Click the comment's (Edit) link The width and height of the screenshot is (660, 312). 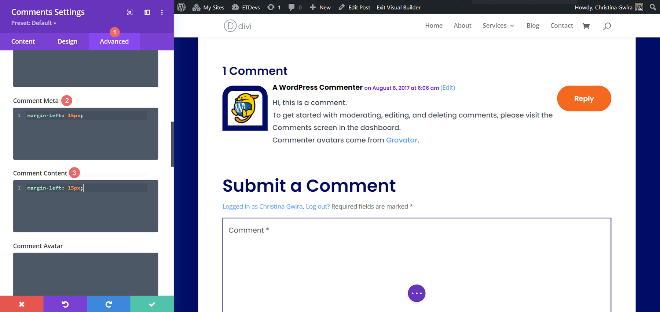coord(448,88)
